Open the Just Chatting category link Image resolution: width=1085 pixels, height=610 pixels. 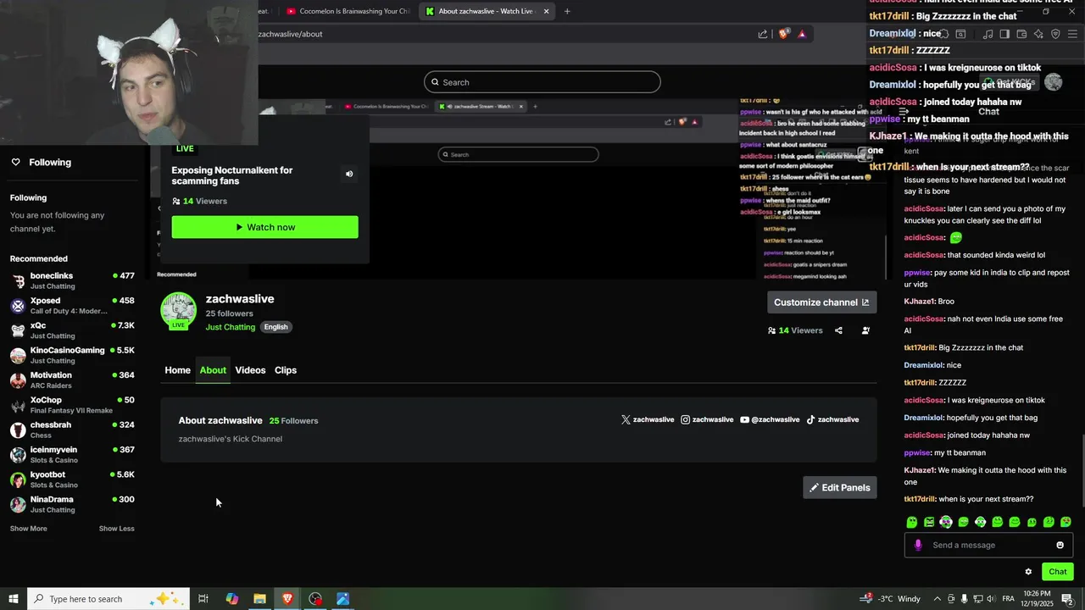point(231,327)
